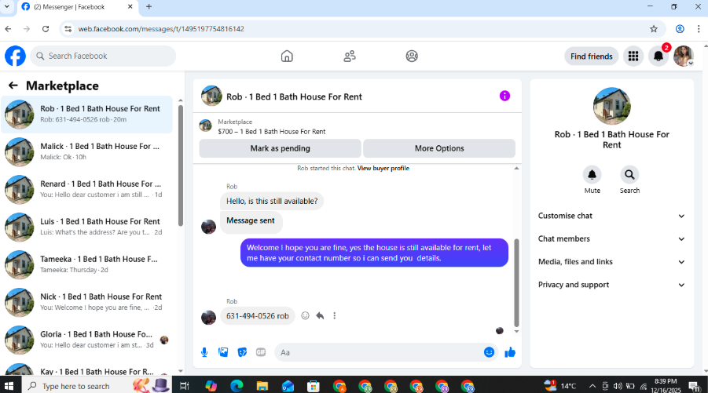The width and height of the screenshot is (708, 393).
Task: Click Find friends button
Action: click(x=592, y=56)
